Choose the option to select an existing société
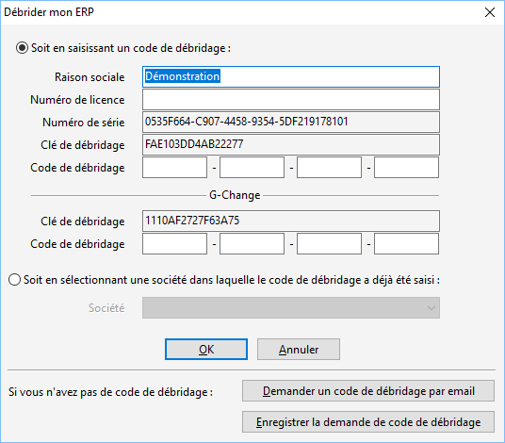Screen dimensions: 505x443 tap(15, 280)
